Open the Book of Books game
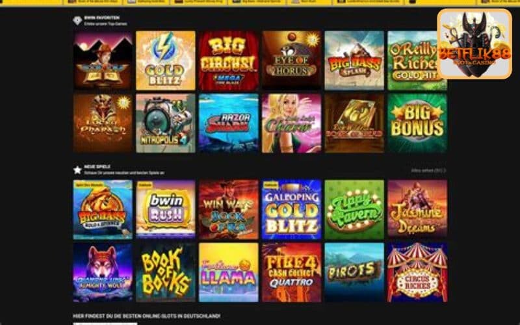Image resolution: width=520 pixels, height=325 pixels. click(166, 272)
